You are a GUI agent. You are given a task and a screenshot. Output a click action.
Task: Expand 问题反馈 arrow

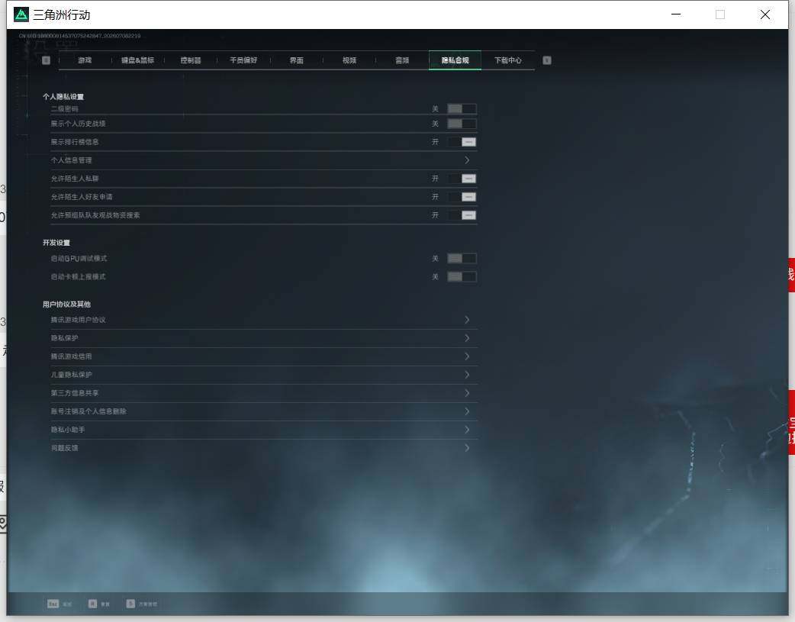coord(467,447)
